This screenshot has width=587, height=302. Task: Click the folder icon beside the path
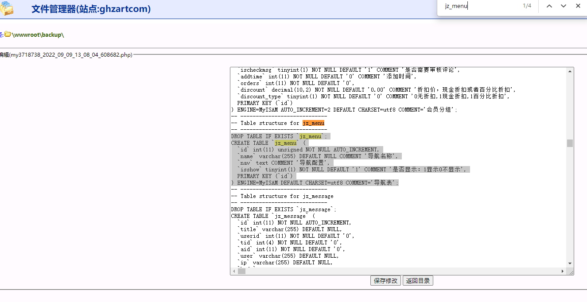click(x=8, y=35)
